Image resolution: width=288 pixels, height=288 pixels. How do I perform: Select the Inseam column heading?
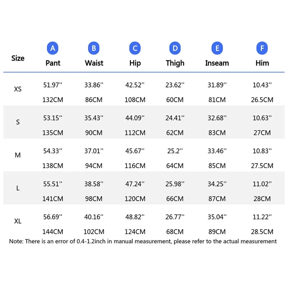click(217, 63)
